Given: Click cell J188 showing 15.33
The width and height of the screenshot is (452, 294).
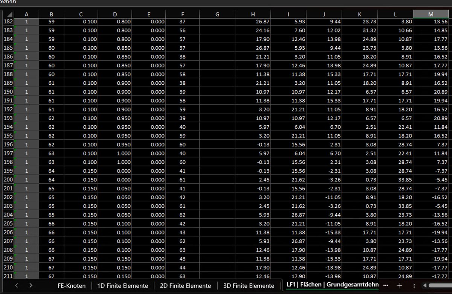Looking at the screenshot, I should 324,74.
